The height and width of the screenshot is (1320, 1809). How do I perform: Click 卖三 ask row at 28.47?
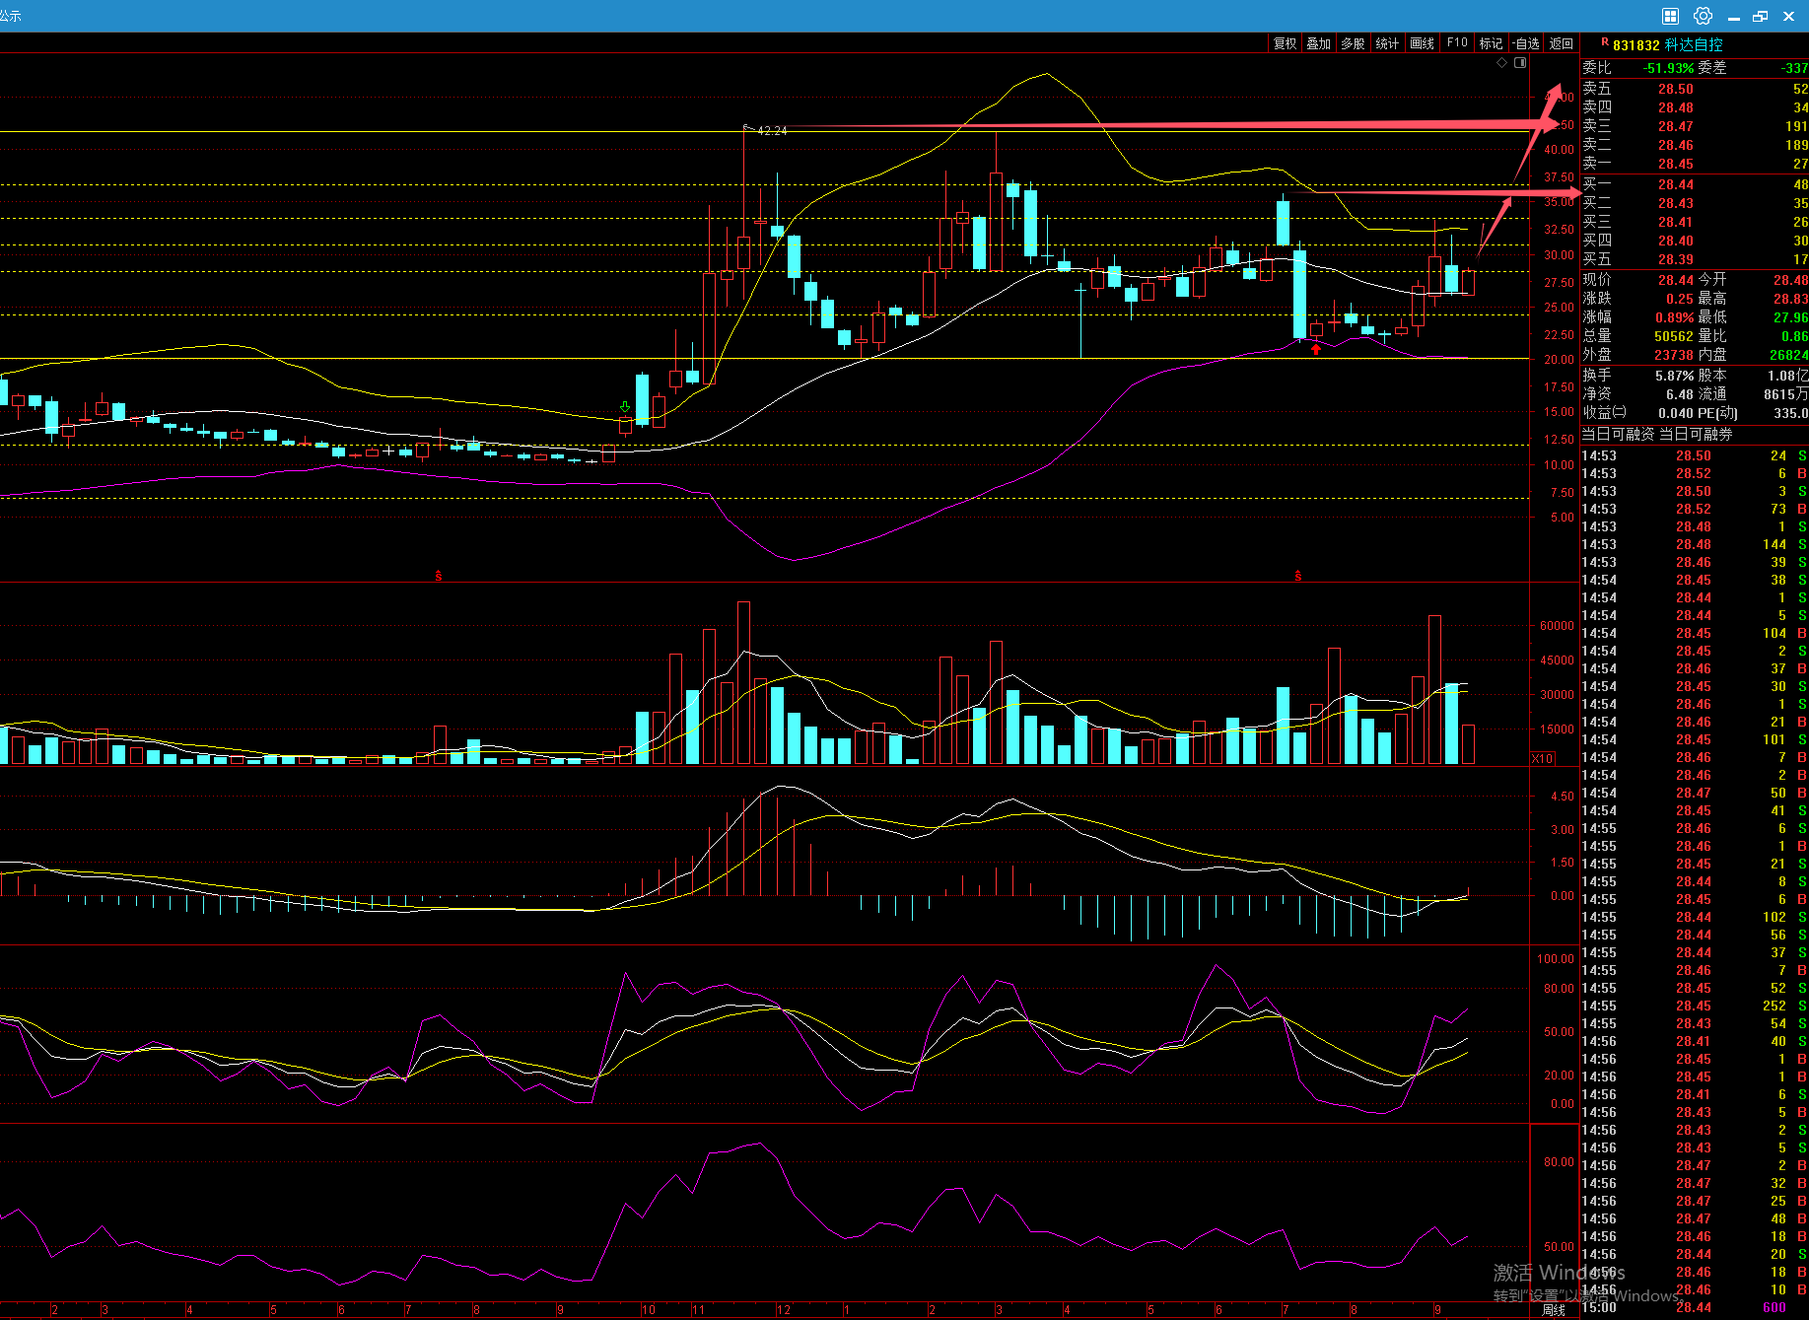click(x=1696, y=126)
